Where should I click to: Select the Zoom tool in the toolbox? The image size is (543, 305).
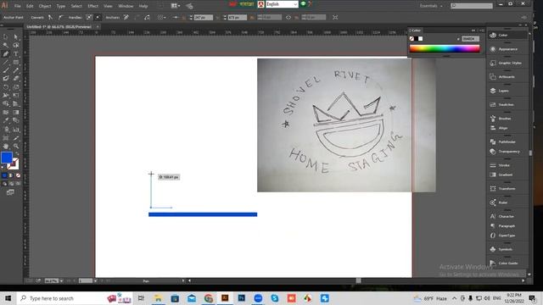point(16,146)
